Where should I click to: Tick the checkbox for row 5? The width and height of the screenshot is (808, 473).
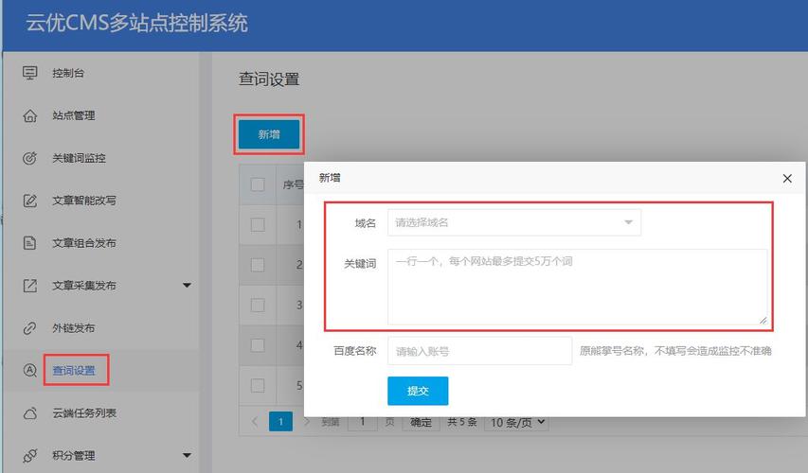coord(258,385)
